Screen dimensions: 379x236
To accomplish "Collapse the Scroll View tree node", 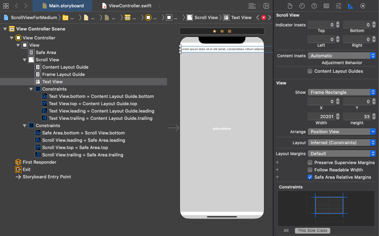I will 25,60.
